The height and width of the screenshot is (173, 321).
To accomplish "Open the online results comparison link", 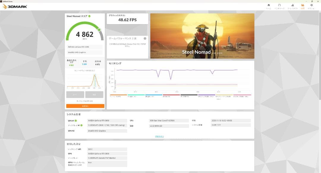I will (85, 101).
